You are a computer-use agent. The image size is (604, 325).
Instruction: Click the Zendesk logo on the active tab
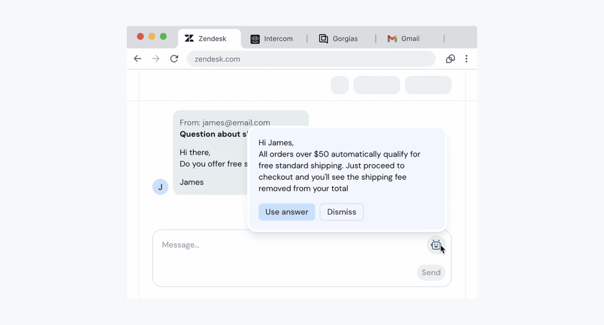click(x=189, y=38)
